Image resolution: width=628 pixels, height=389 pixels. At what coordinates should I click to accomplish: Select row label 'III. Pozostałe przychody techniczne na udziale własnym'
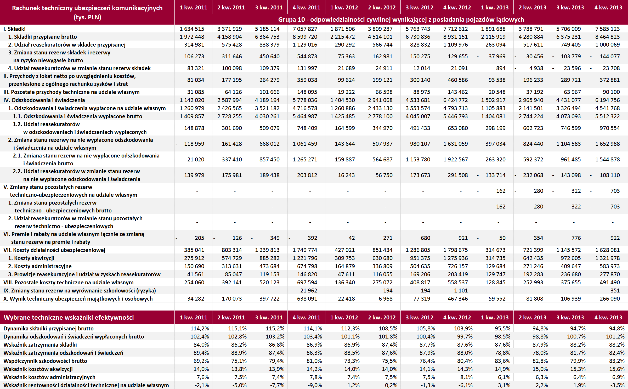click(x=71, y=92)
